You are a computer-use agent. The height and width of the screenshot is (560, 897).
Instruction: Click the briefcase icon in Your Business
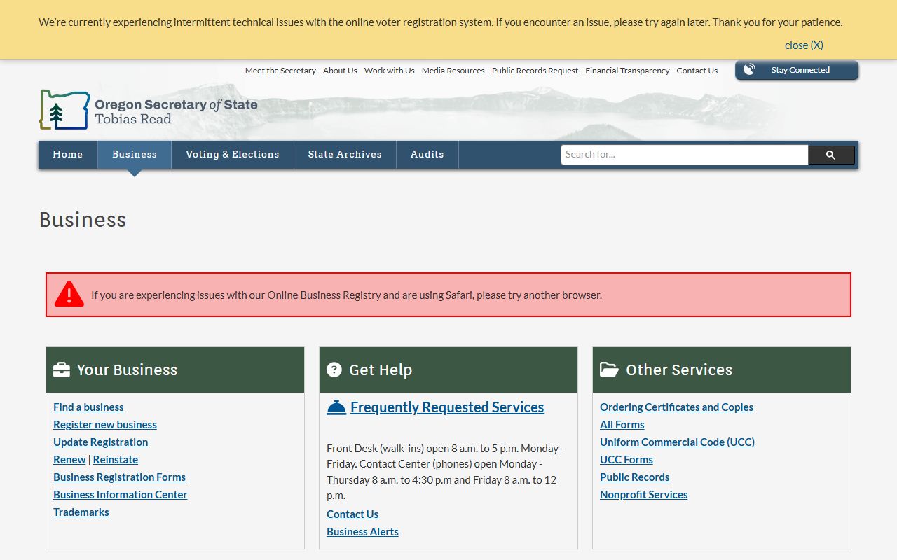(x=62, y=370)
